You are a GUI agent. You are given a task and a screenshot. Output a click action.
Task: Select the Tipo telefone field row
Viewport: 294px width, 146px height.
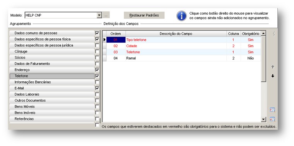[182, 40]
